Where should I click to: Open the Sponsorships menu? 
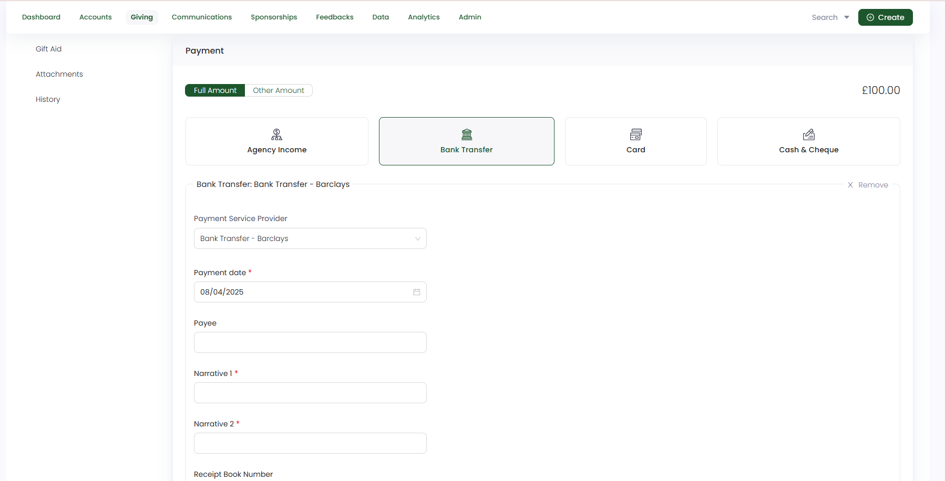coord(274,17)
